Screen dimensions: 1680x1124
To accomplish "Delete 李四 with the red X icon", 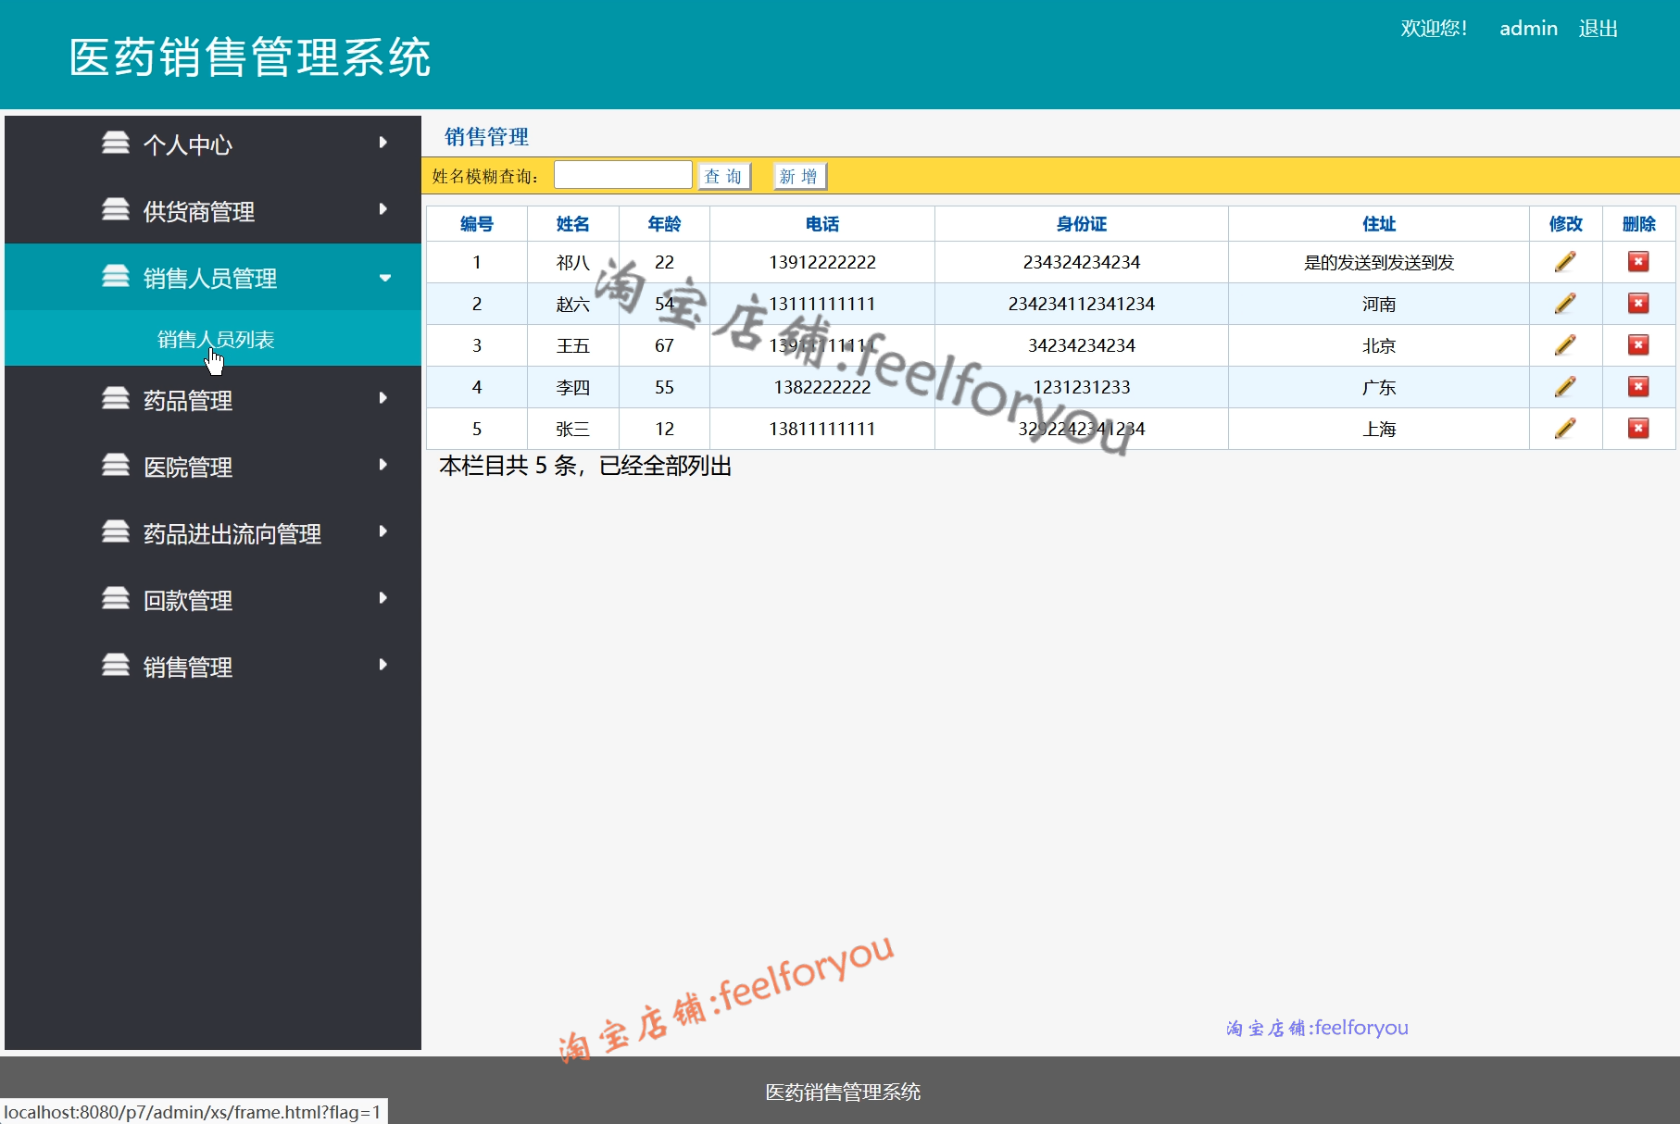I will coord(1638,387).
